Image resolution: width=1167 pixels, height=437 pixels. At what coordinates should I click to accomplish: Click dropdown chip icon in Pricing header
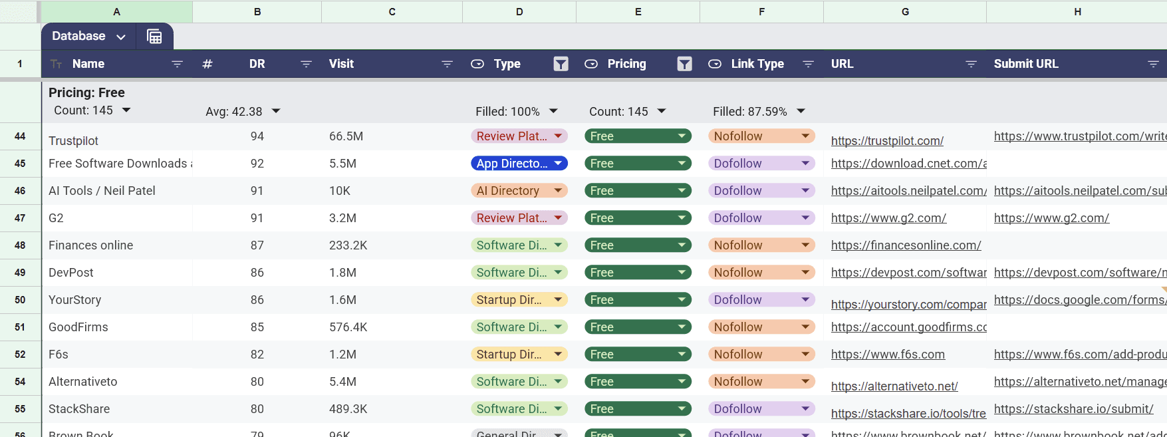[591, 64]
